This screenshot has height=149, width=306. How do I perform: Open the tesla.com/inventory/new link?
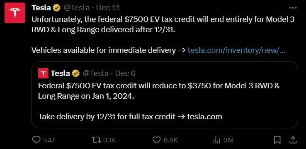click(236, 50)
